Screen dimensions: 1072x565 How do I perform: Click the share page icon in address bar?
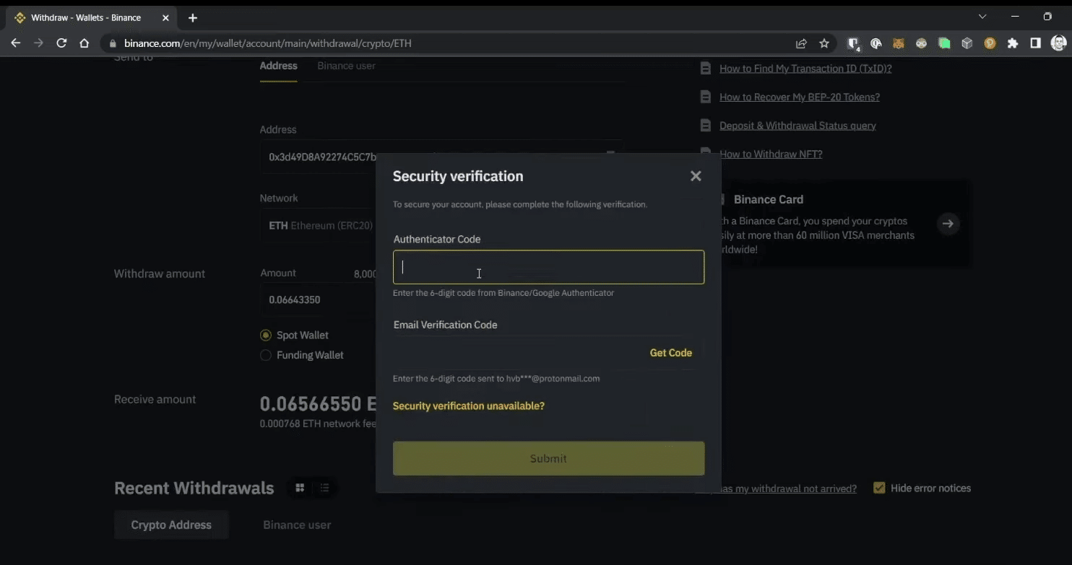pyautogui.click(x=801, y=43)
